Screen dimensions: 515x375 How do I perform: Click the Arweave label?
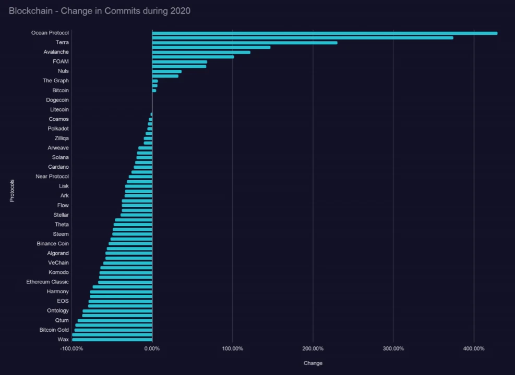coord(58,147)
